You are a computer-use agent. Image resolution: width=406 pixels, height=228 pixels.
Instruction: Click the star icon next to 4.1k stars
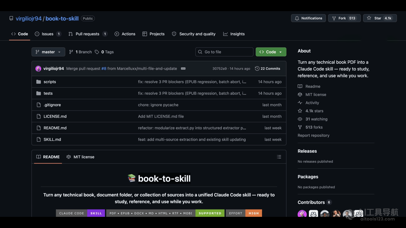(300, 111)
